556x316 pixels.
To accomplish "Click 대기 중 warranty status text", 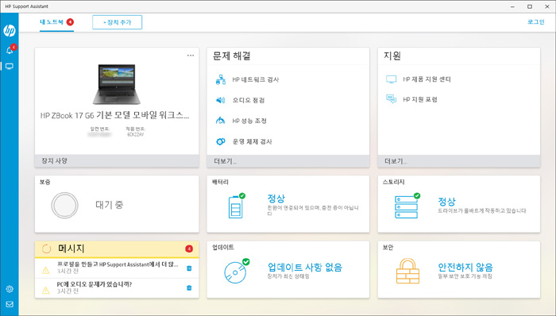I will pos(110,205).
